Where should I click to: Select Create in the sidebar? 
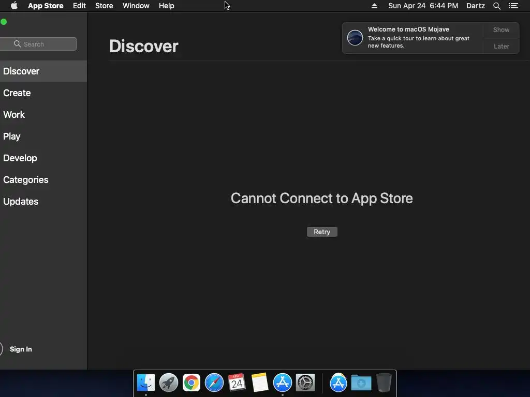click(43, 93)
